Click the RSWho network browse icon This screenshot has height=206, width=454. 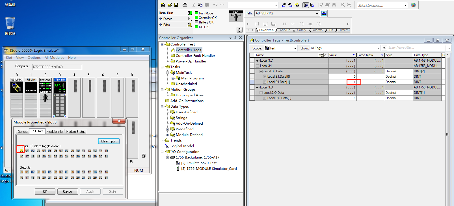tap(324, 13)
